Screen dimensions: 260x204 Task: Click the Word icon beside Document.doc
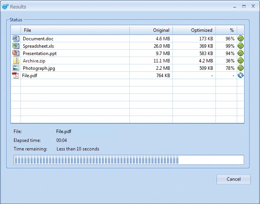coord(15,38)
